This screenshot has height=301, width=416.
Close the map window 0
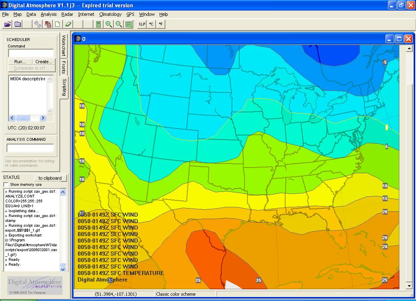tap(408, 39)
